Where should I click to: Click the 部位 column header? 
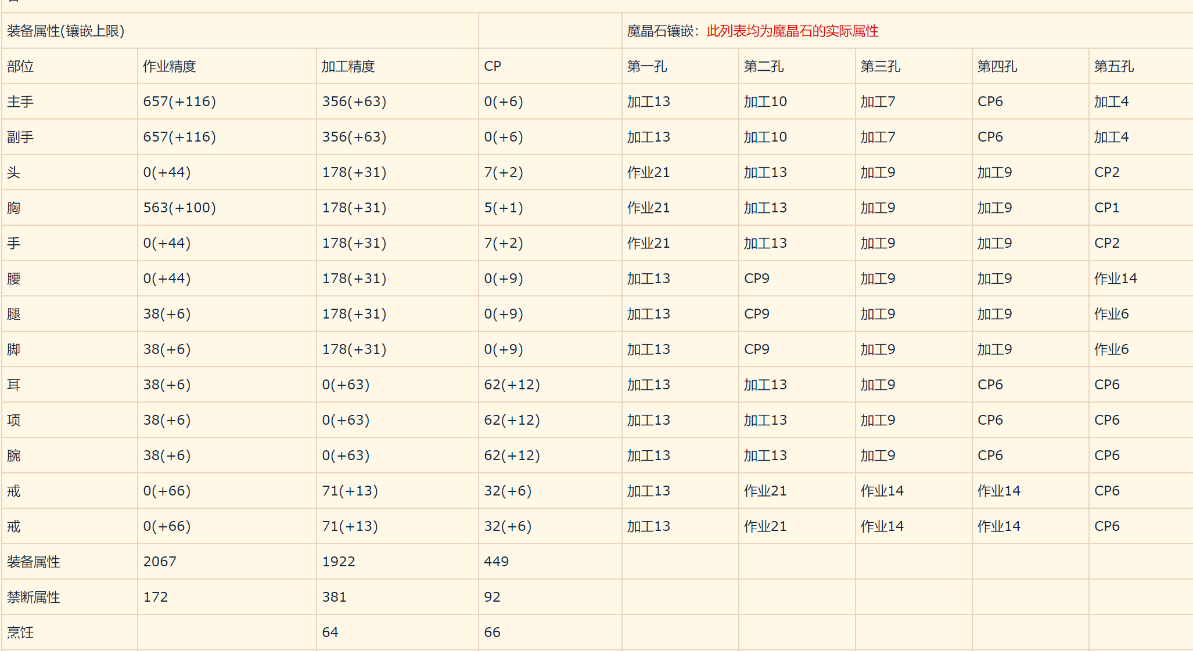[20, 66]
